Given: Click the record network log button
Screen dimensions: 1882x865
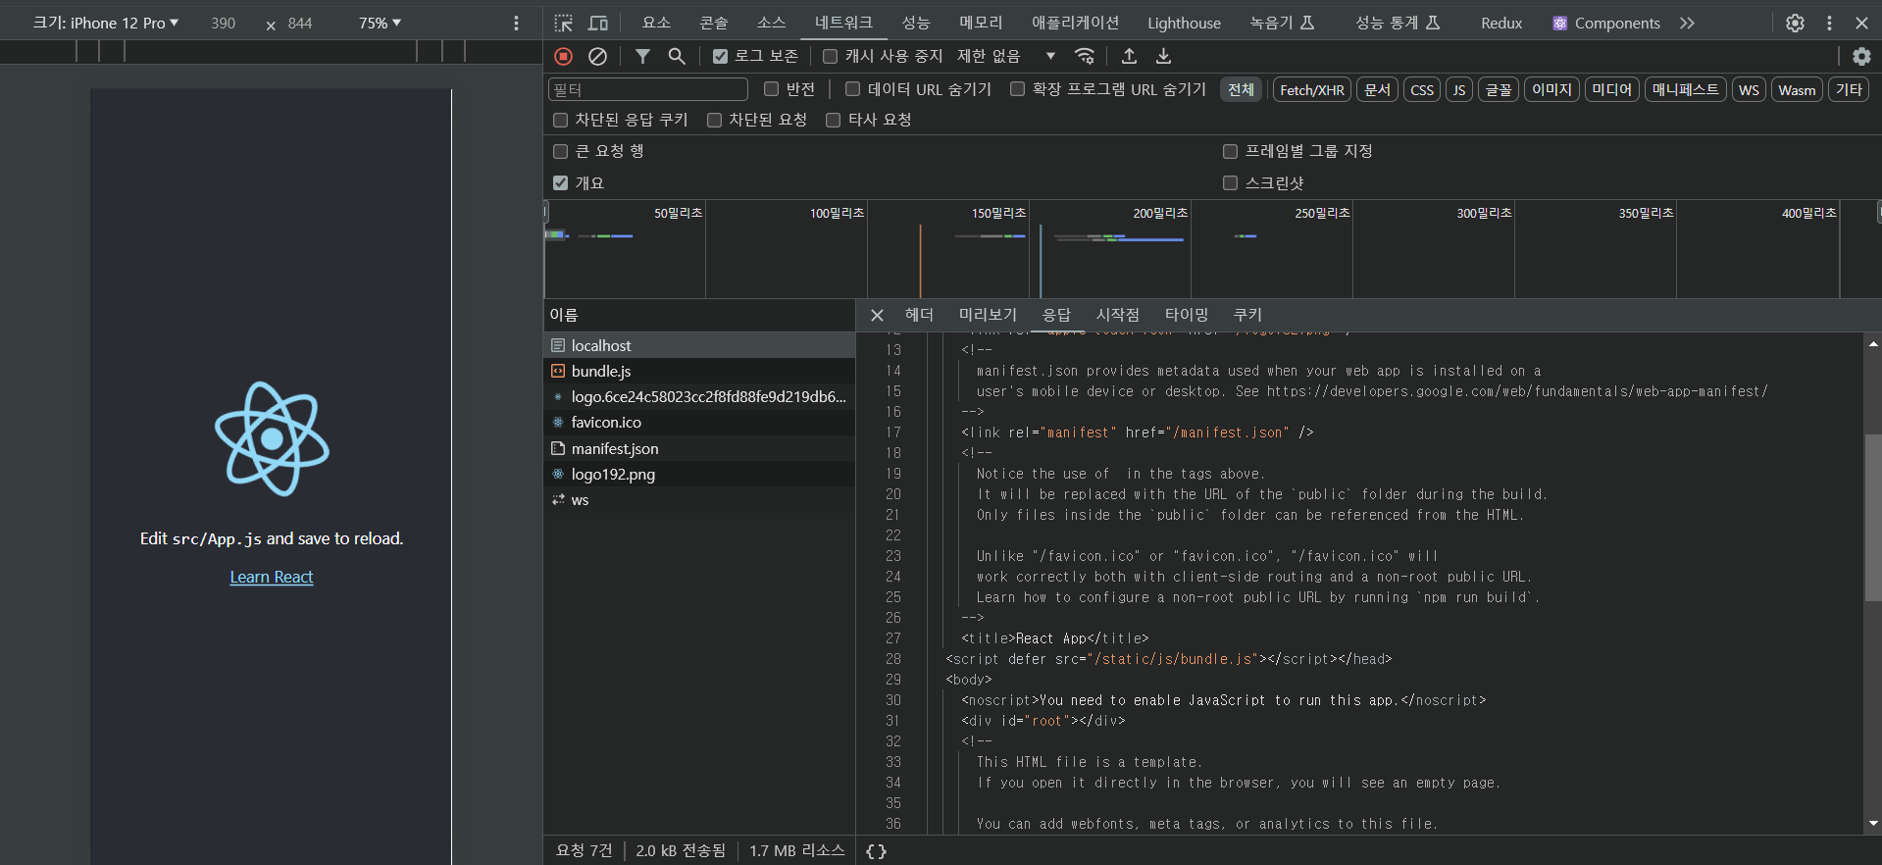Looking at the screenshot, I should [563, 57].
